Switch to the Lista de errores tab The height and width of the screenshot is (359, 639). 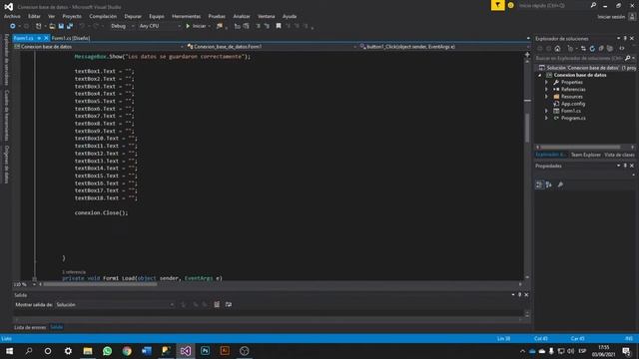click(x=30, y=327)
